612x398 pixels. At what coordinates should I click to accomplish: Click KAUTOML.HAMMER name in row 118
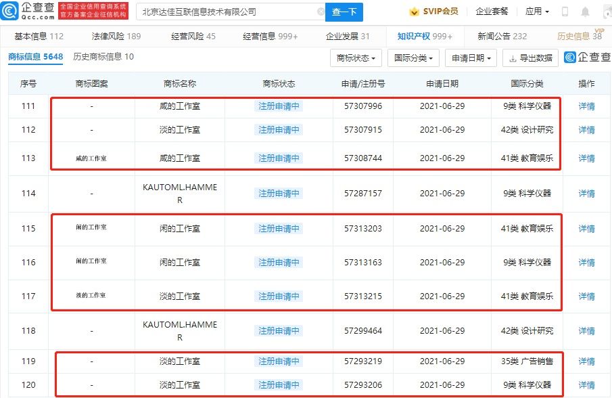[179, 331]
